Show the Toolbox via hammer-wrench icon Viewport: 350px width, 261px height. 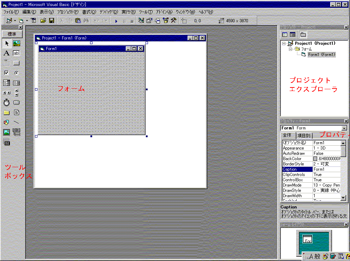(x=174, y=21)
